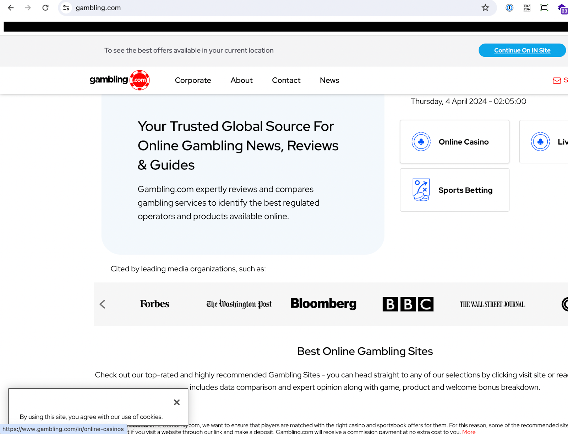568x434 pixels.
Task: Click the Forbes logo
Action: [x=154, y=304]
